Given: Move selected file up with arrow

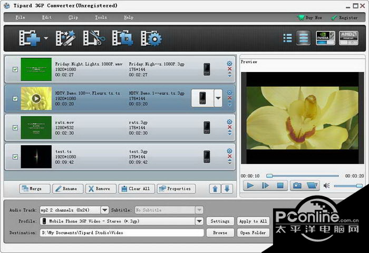Looking at the screenshot, I should (x=215, y=189).
